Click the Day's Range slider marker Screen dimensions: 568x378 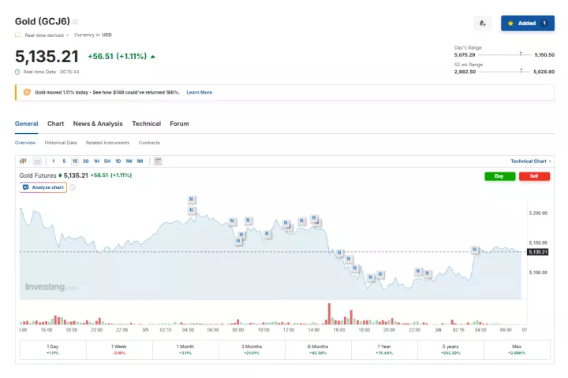[x=521, y=54]
